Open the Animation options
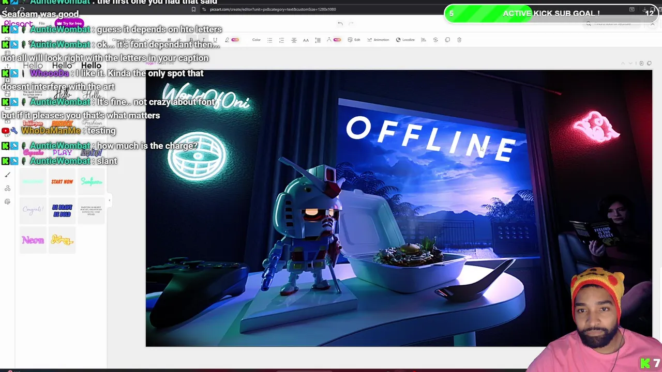 coord(378,40)
